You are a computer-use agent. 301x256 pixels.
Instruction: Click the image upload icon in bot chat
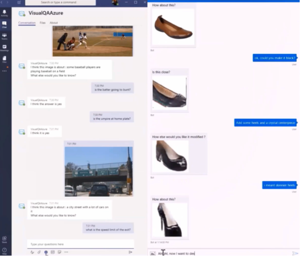(x=153, y=253)
